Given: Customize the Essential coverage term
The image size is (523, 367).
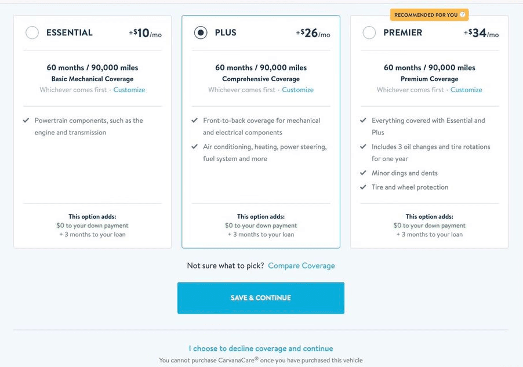Looking at the screenshot, I should click(x=129, y=90).
